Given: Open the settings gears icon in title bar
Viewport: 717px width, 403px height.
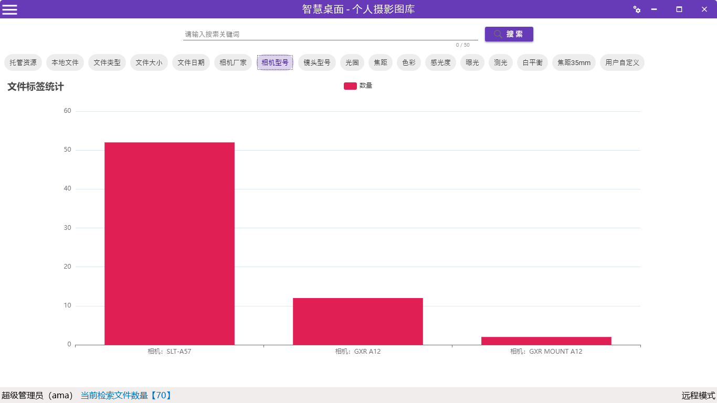Looking at the screenshot, I should pyautogui.click(x=637, y=9).
